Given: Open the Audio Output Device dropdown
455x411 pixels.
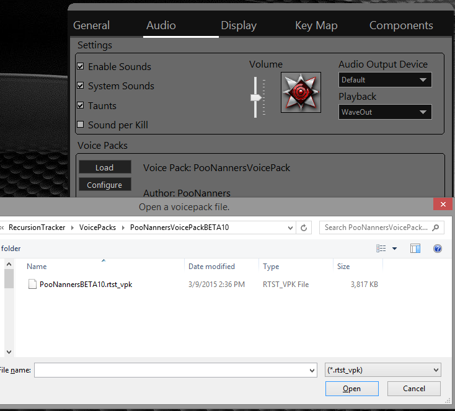Looking at the screenshot, I should [x=385, y=80].
